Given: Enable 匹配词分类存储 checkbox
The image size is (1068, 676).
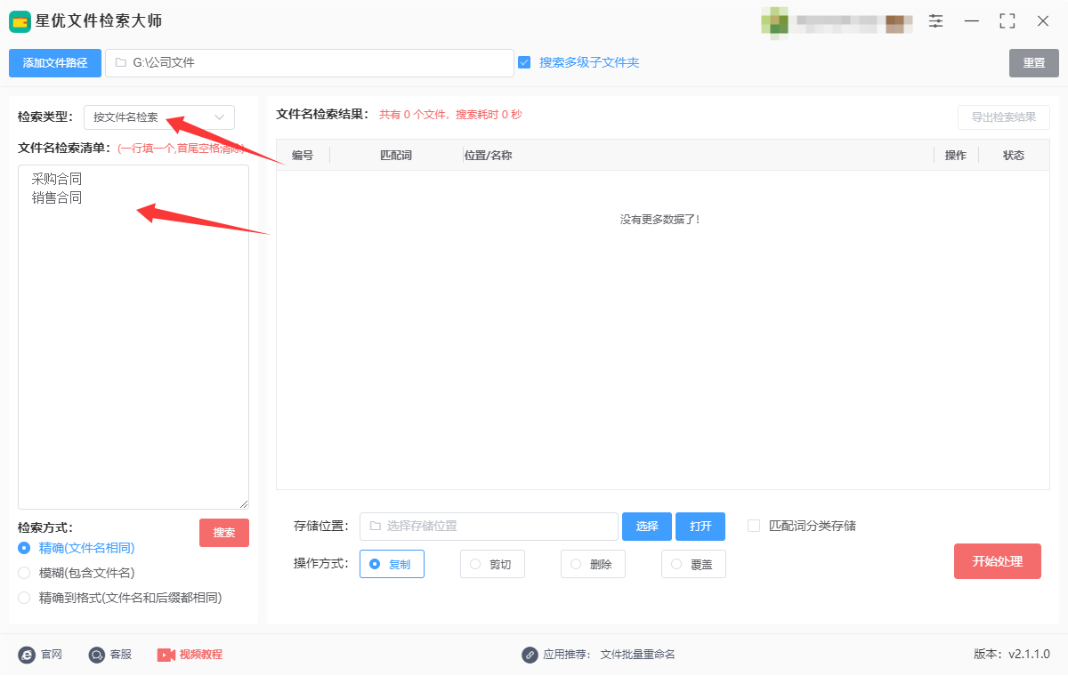Looking at the screenshot, I should [x=754, y=526].
